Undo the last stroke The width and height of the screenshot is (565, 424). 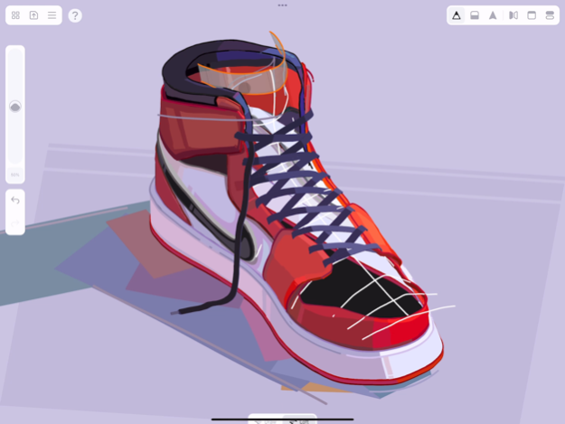point(15,201)
